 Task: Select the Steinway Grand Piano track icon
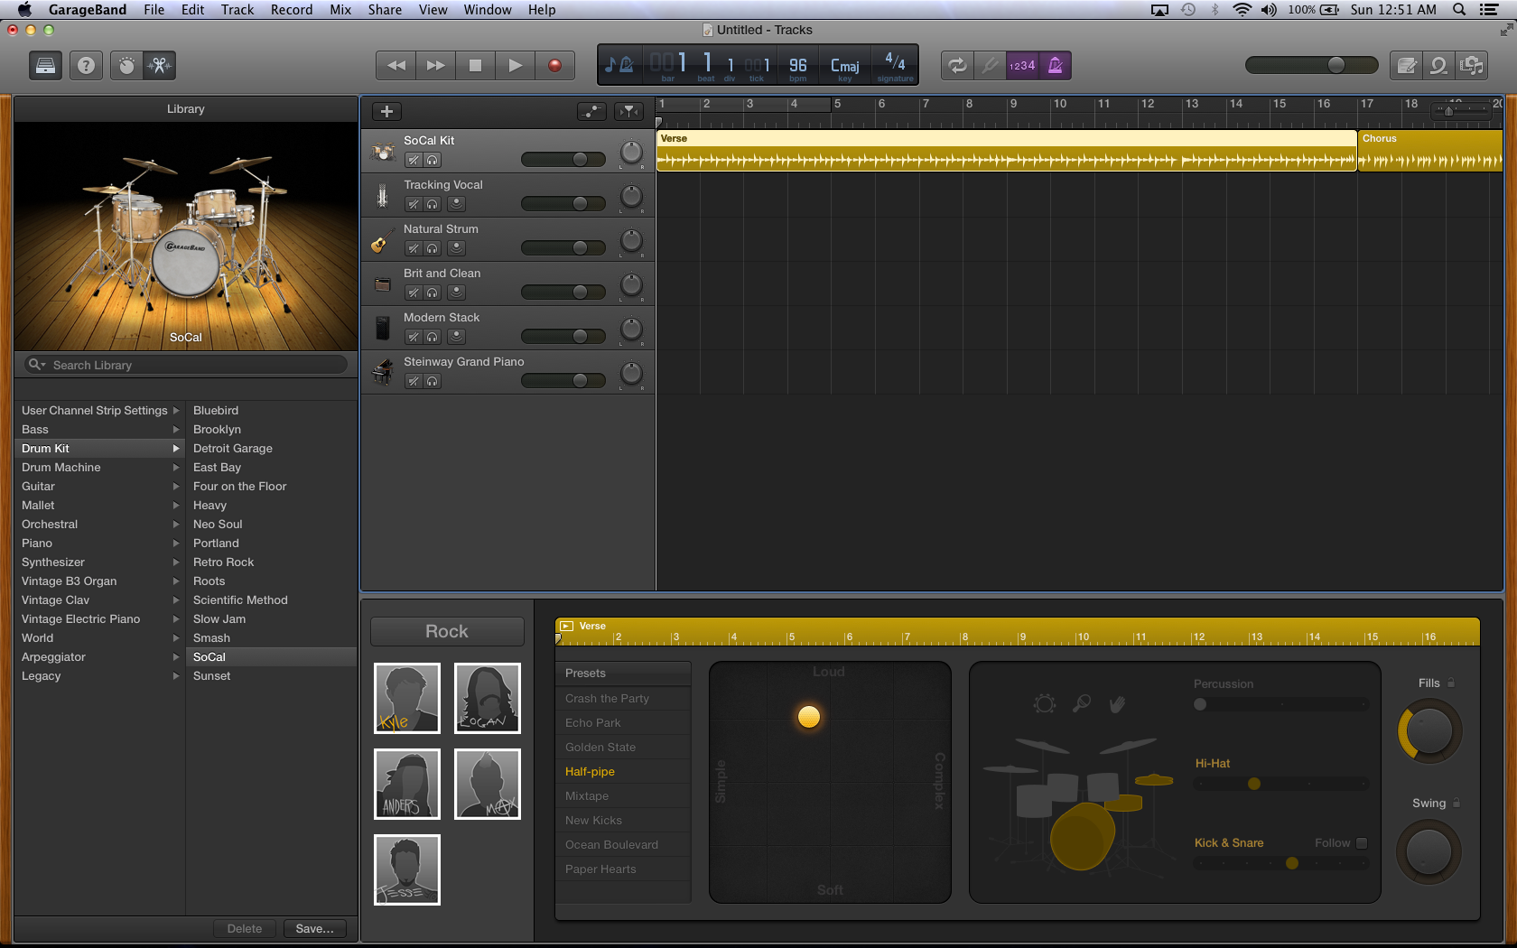[383, 371]
